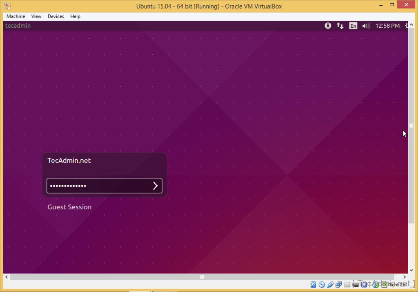Open the 12:58 PM clock indicator

click(387, 26)
